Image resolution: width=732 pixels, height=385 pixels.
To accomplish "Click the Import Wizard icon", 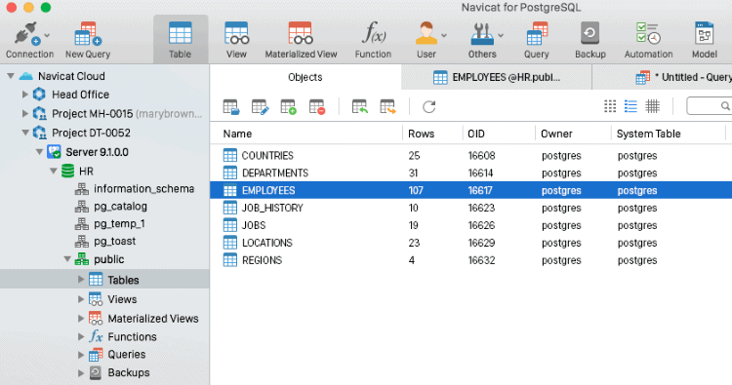I will [359, 107].
